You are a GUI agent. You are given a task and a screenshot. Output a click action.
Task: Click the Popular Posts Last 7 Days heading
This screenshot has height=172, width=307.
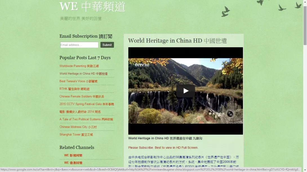coord(85,58)
